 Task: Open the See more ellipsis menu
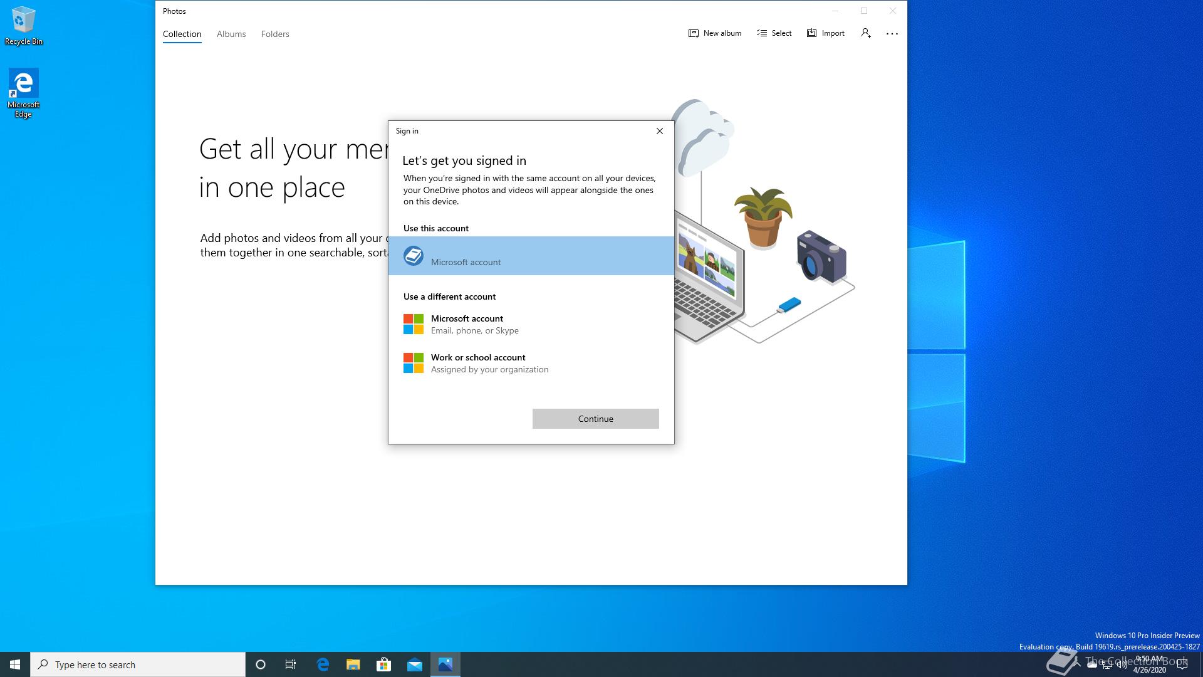click(892, 34)
